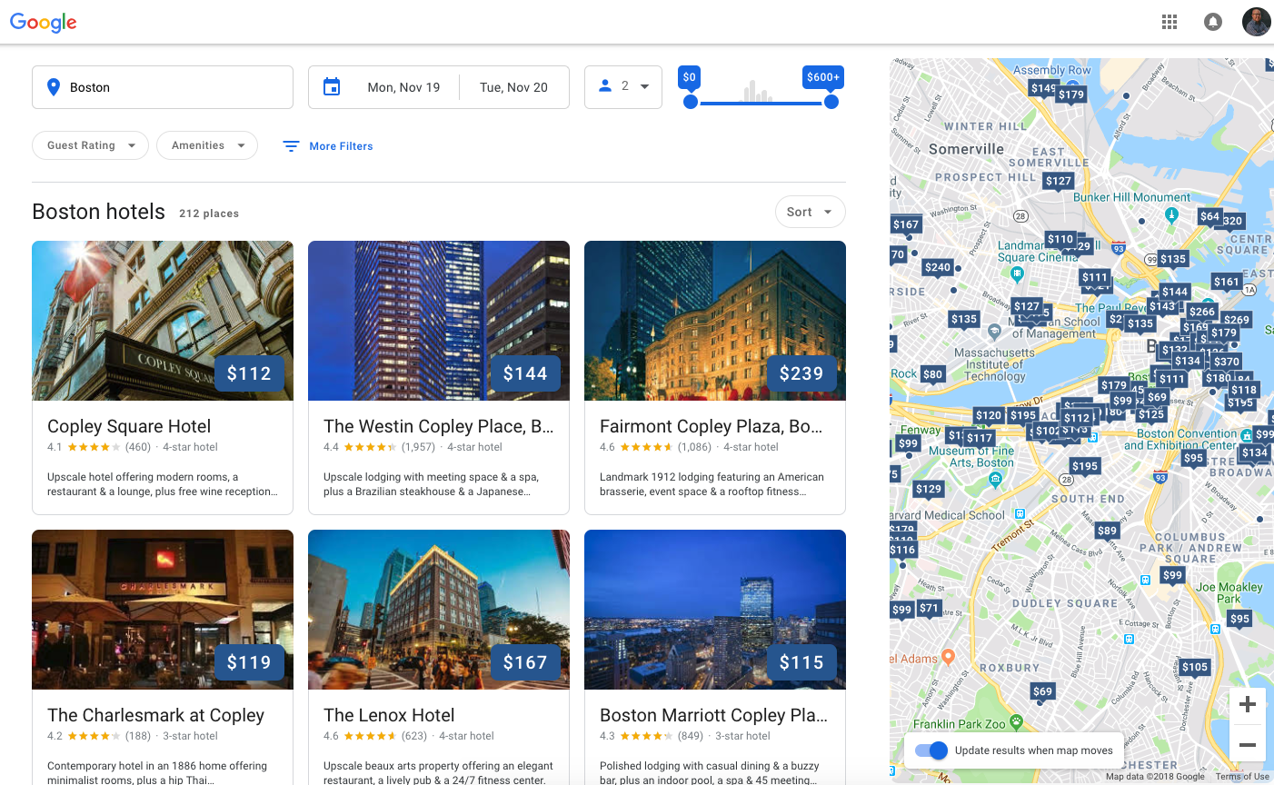The image size is (1274, 785).
Task: Open The Charlesmark at Copley title
Action: (x=155, y=715)
